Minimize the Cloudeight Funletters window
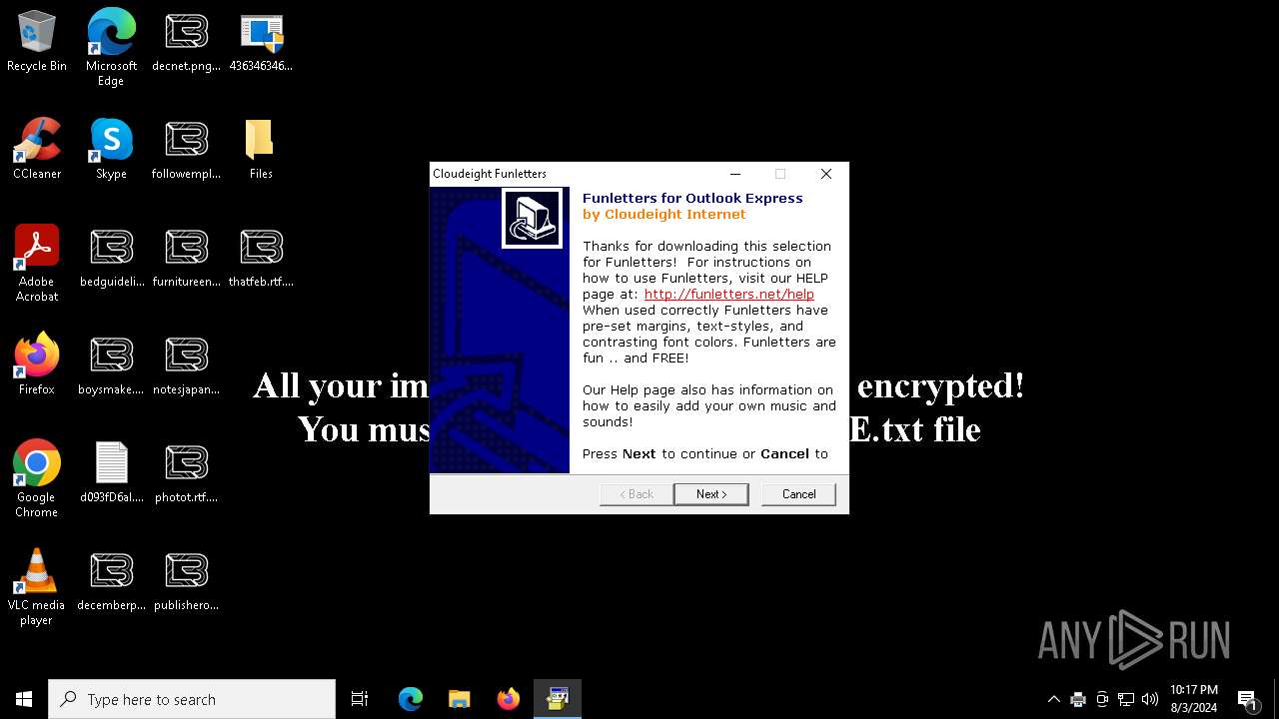Screen dimensions: 1279x719 pyautogui.click(x=735, y=174)
